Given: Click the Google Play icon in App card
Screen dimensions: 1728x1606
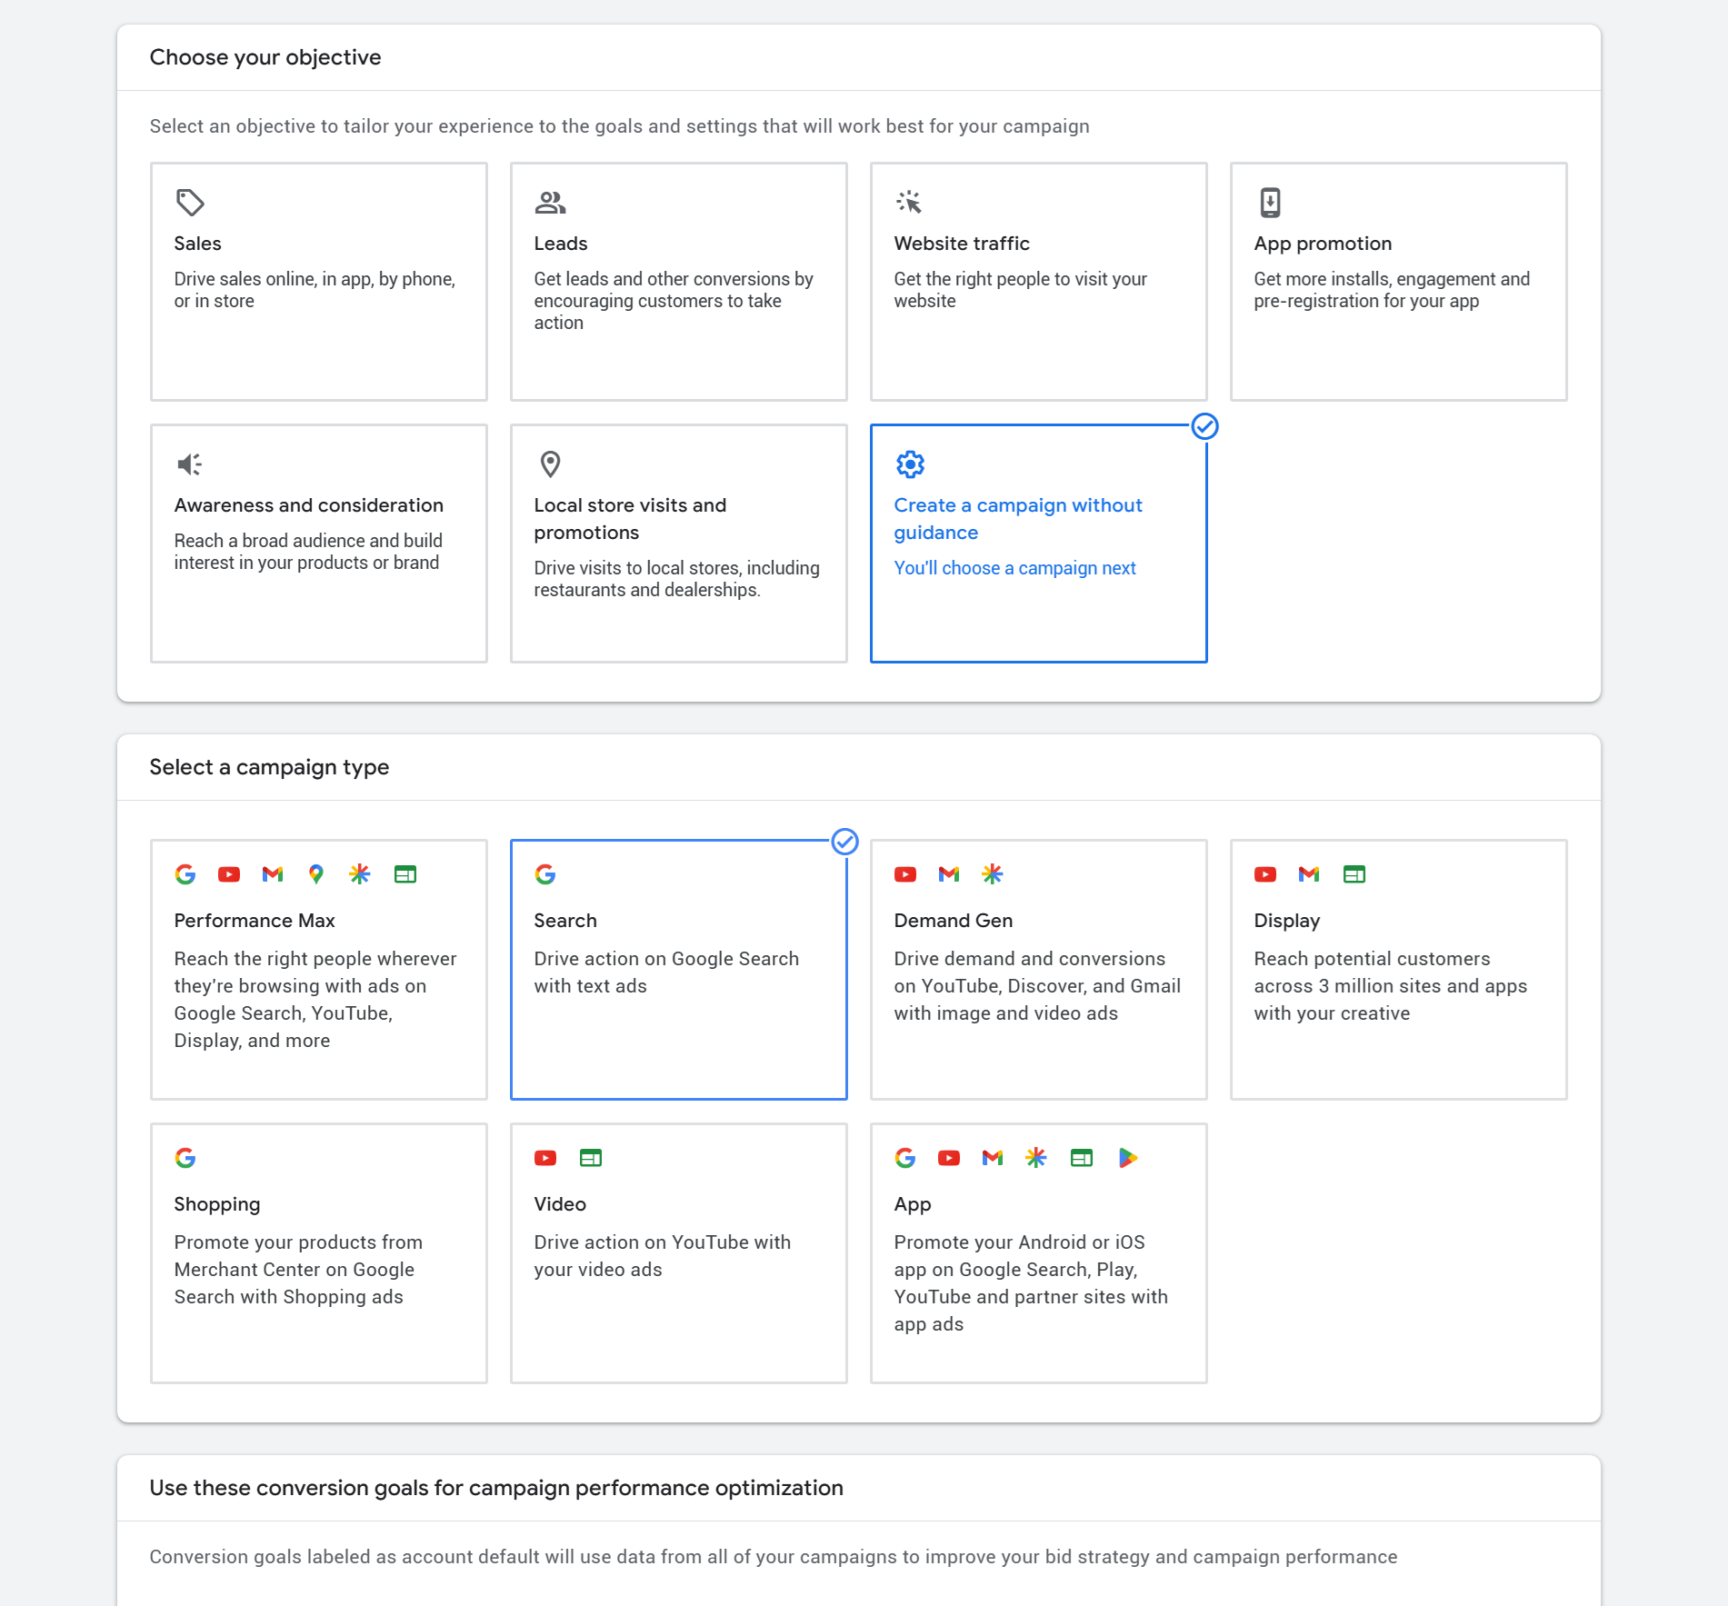Looking at the screenshot, I should click(x=1127, y=1158).
